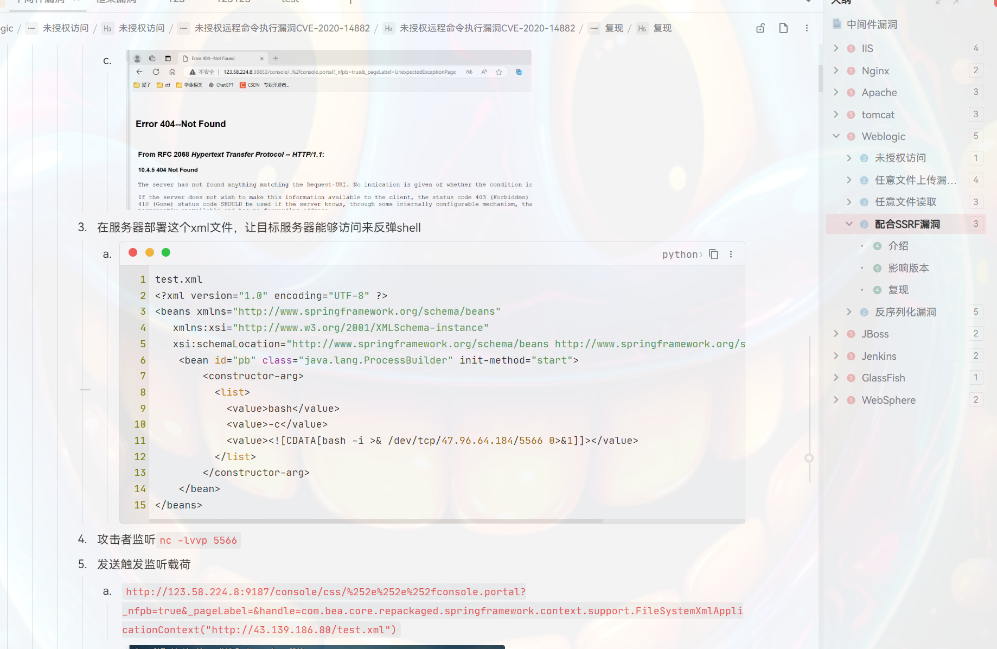Image resolution: width=997 pixels, height=649 pixels.
Task: Jump to WebSphere heading in the outline
Action: pos(889,400)
